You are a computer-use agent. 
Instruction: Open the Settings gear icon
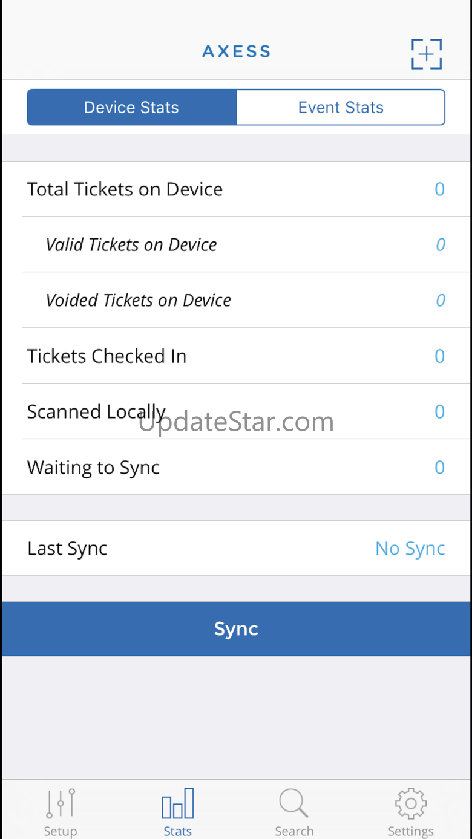pyautogui.click(x=411, y=803)
